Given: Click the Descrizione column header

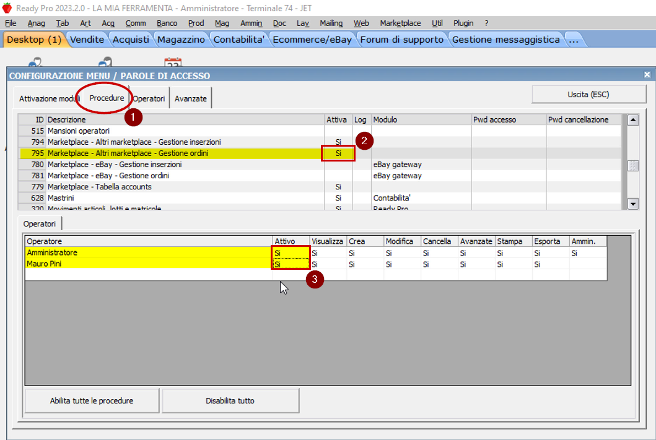Looking at the screenshot, I should coord(185,120).
